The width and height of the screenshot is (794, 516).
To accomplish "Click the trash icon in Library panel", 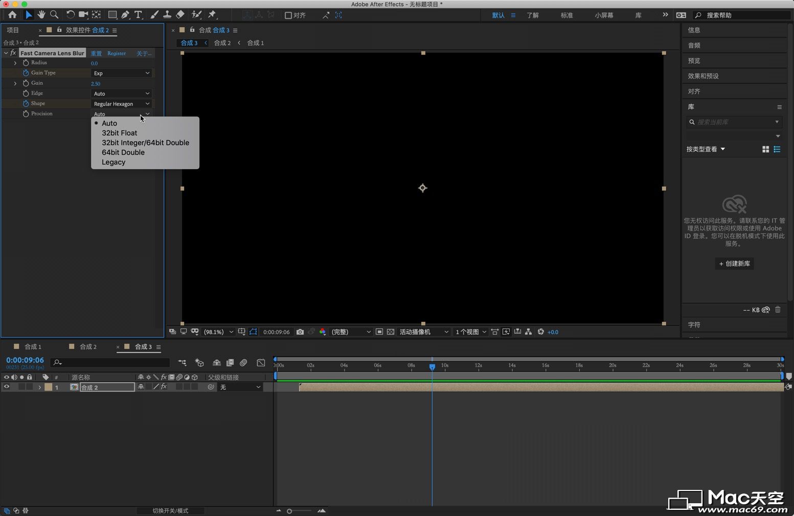I will point(778,310).
